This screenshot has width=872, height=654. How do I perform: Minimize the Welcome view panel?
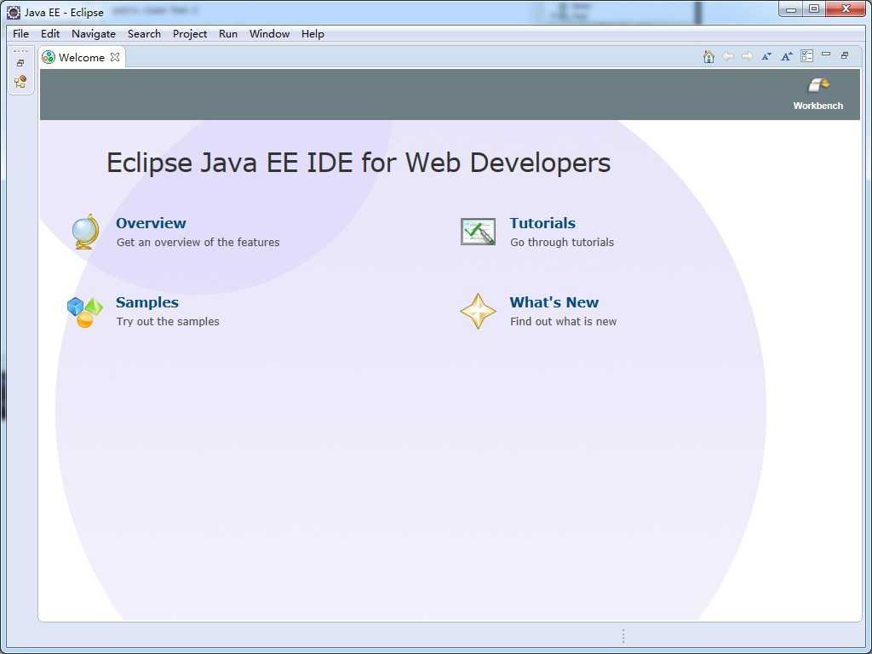tap(826, 54)
